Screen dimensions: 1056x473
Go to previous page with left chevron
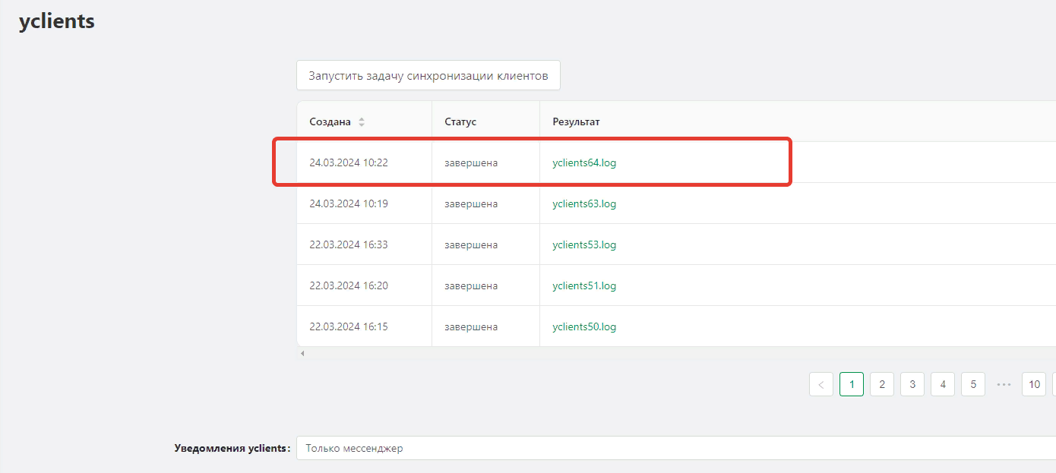click(821, 384)
